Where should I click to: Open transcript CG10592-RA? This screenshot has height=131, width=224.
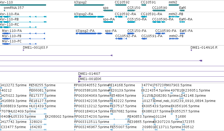coord(126,14)
